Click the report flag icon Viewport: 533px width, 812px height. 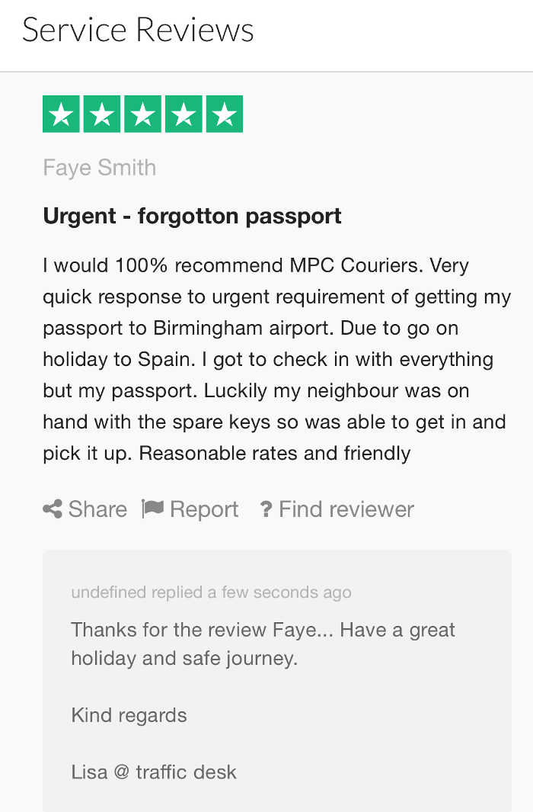tap(153, 509)
